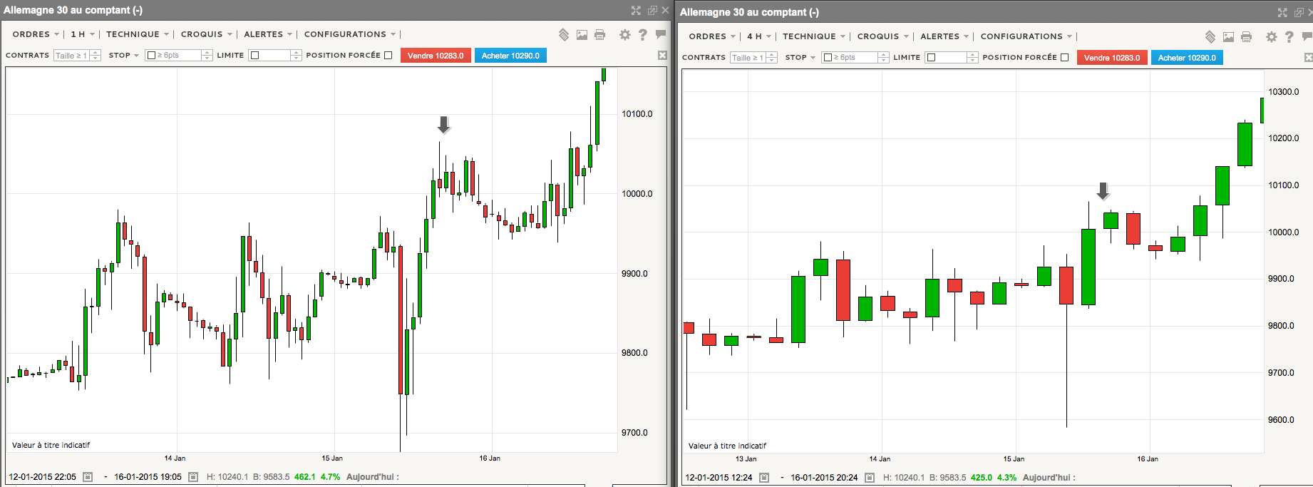
Task: Open settings gear in the 1 H chart window
Action: coord(625,35)
